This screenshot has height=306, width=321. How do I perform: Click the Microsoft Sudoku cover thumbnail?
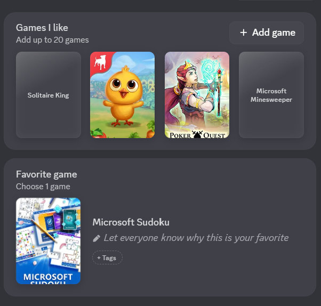49,241
